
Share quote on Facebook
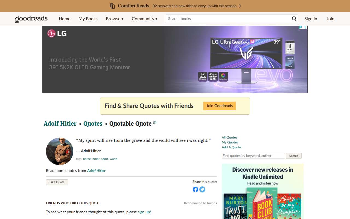click(196, 189)
